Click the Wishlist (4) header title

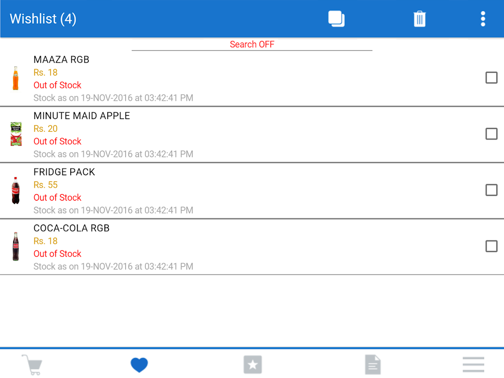pos(43,18)
